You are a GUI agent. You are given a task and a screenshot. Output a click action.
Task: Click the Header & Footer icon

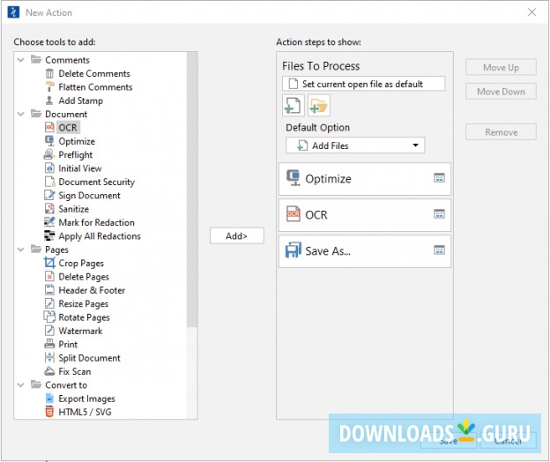tap(49, 290)
